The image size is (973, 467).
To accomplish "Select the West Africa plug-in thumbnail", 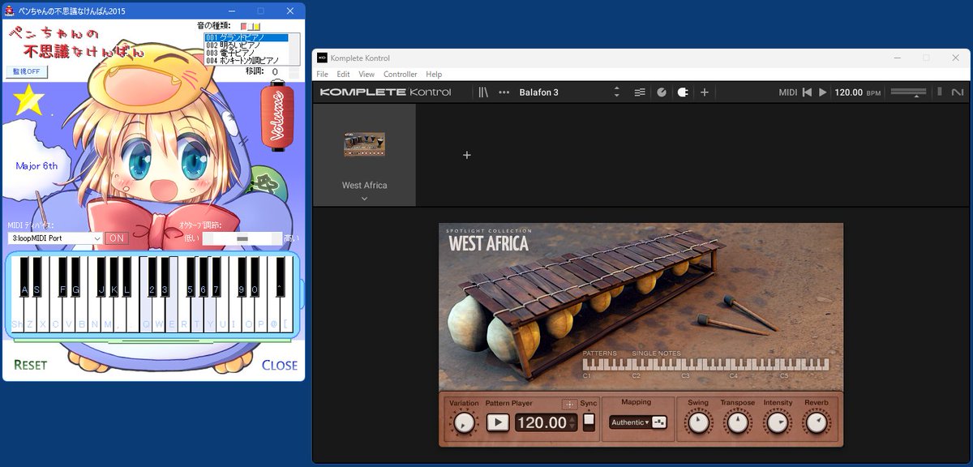I will pos(364,144).
